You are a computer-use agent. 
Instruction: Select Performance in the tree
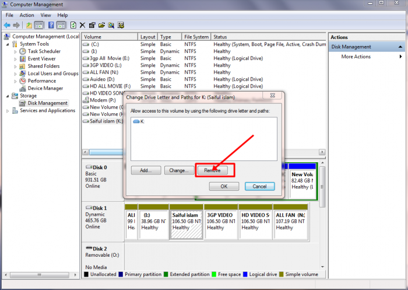point(42,81)
